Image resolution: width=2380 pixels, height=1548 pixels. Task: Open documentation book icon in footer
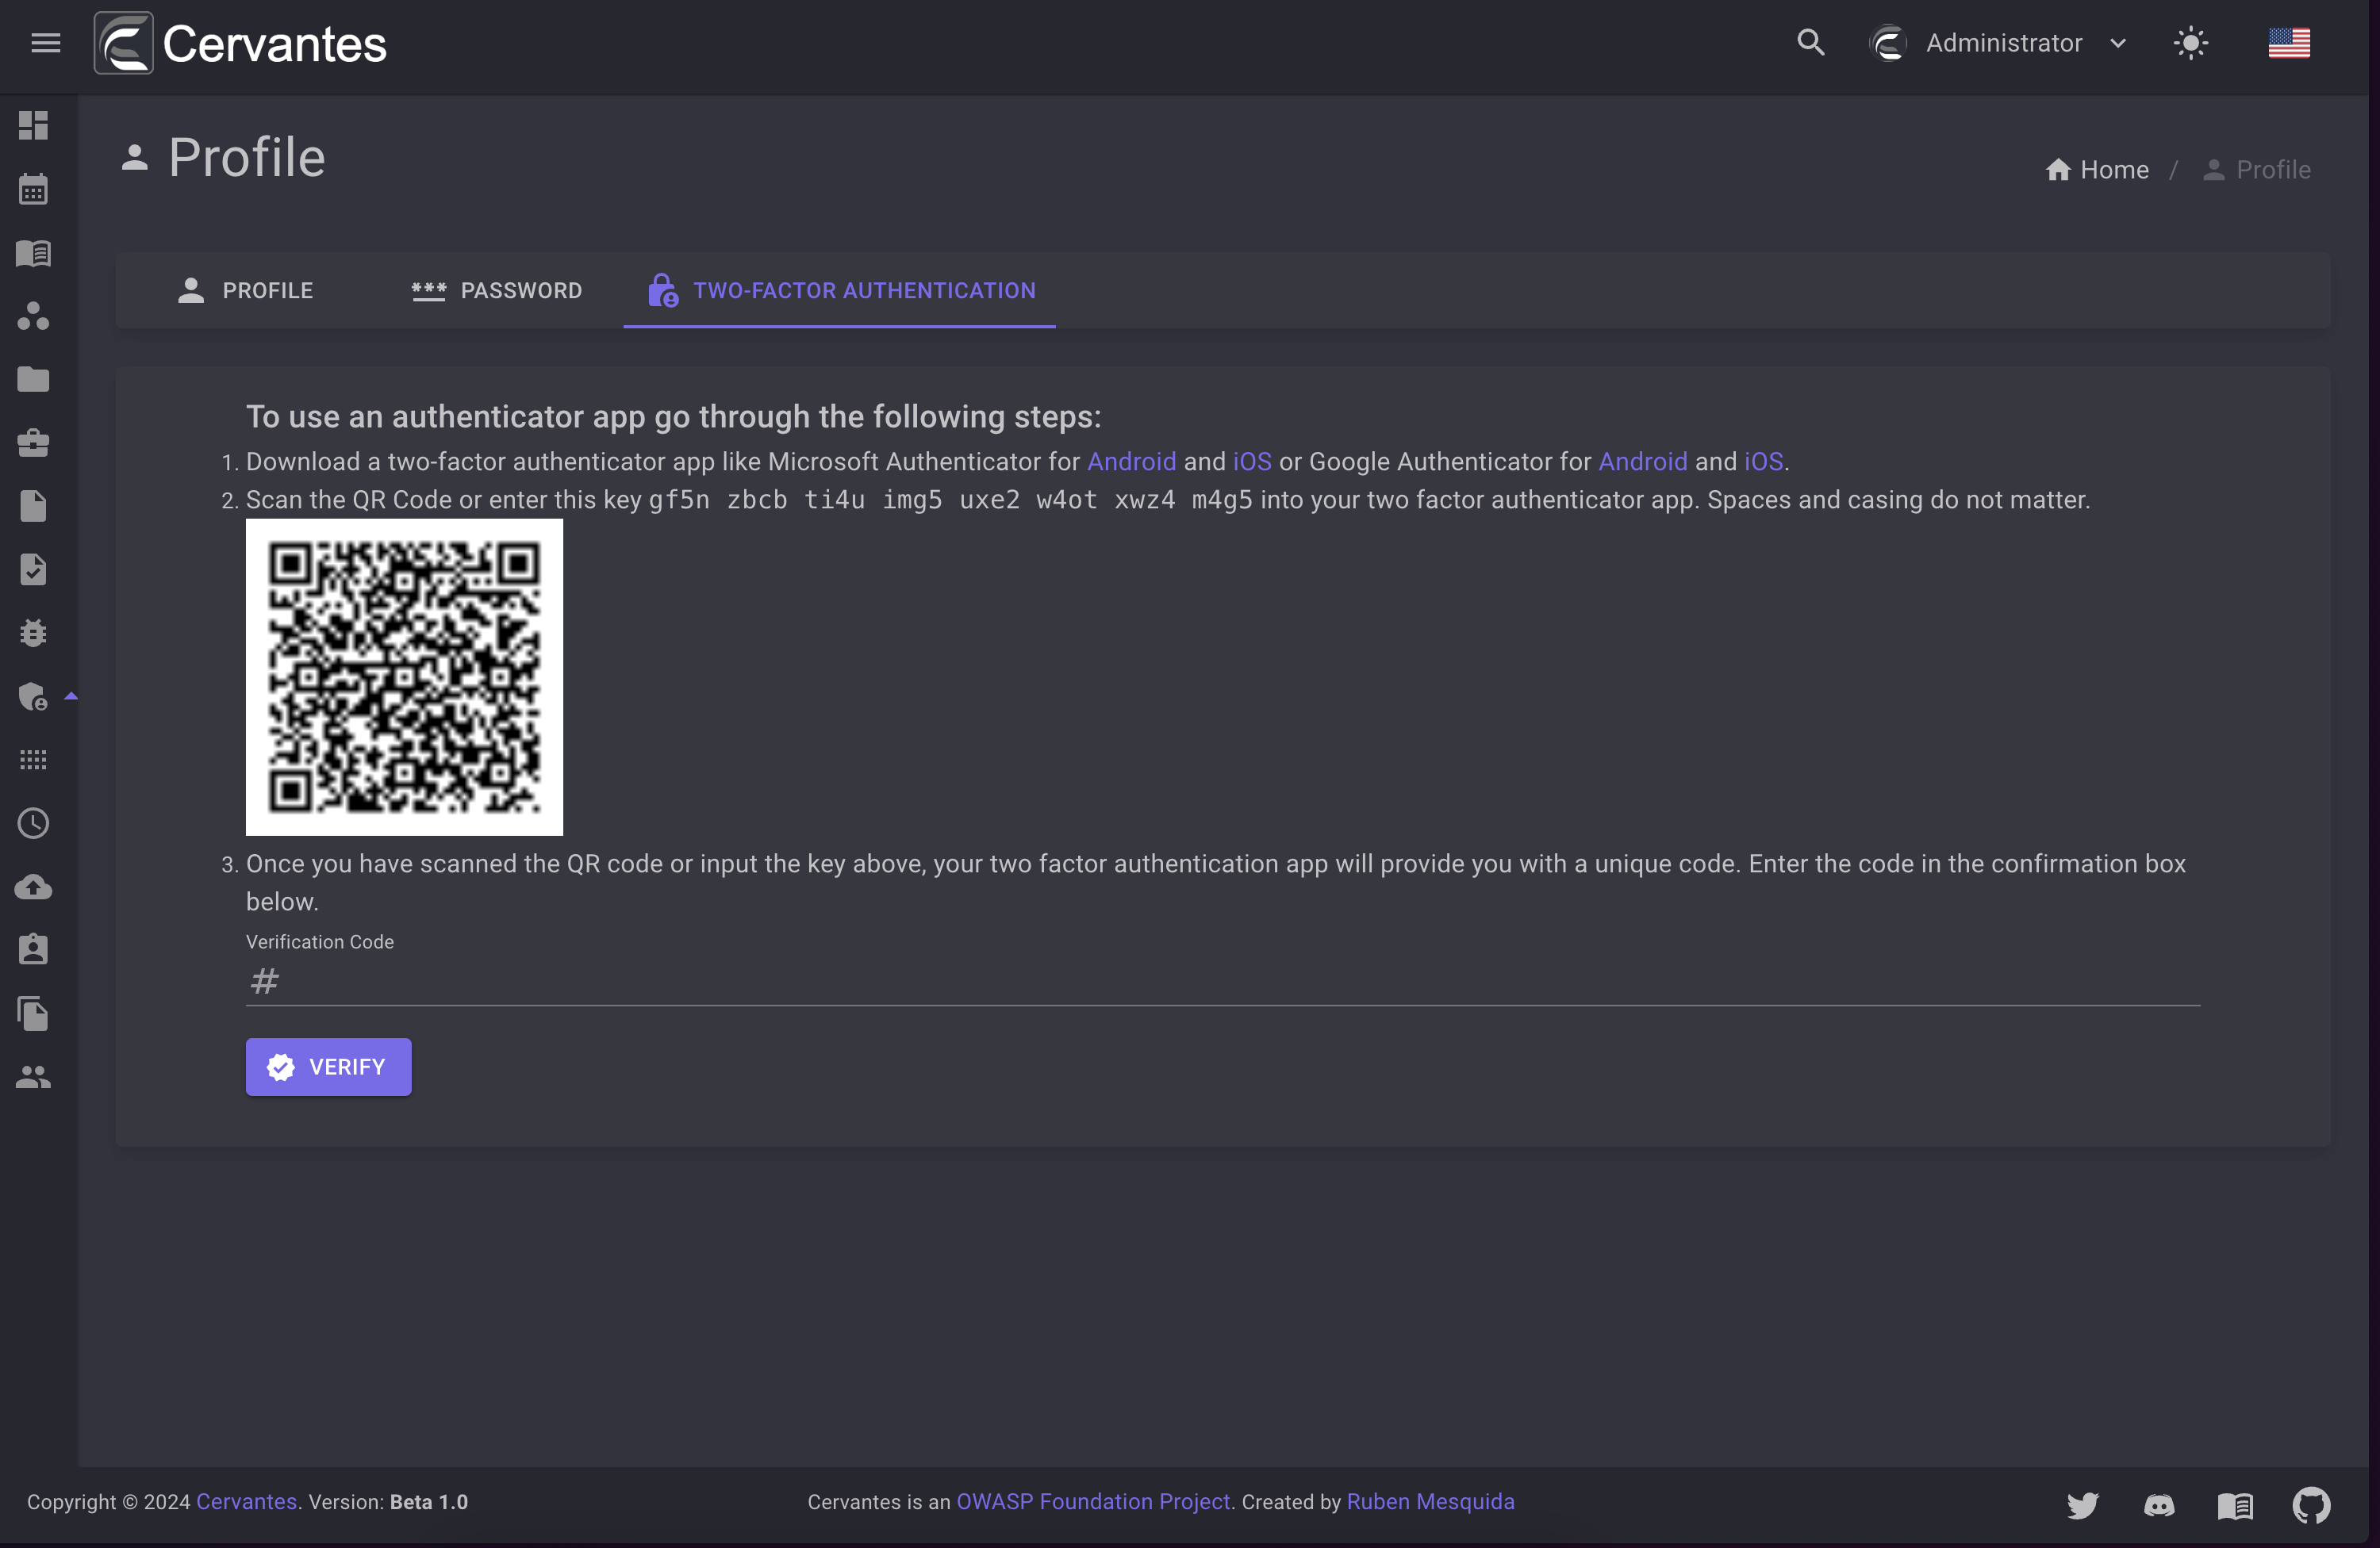(x=2235, y=1505)
